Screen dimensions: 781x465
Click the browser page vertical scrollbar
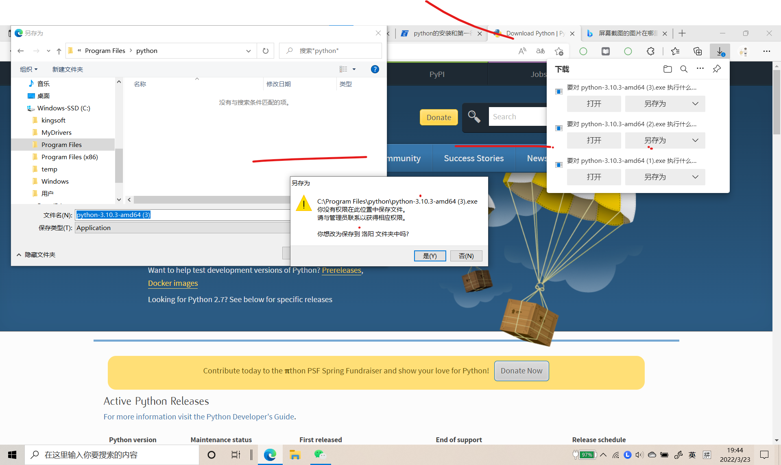coord(777,102)
